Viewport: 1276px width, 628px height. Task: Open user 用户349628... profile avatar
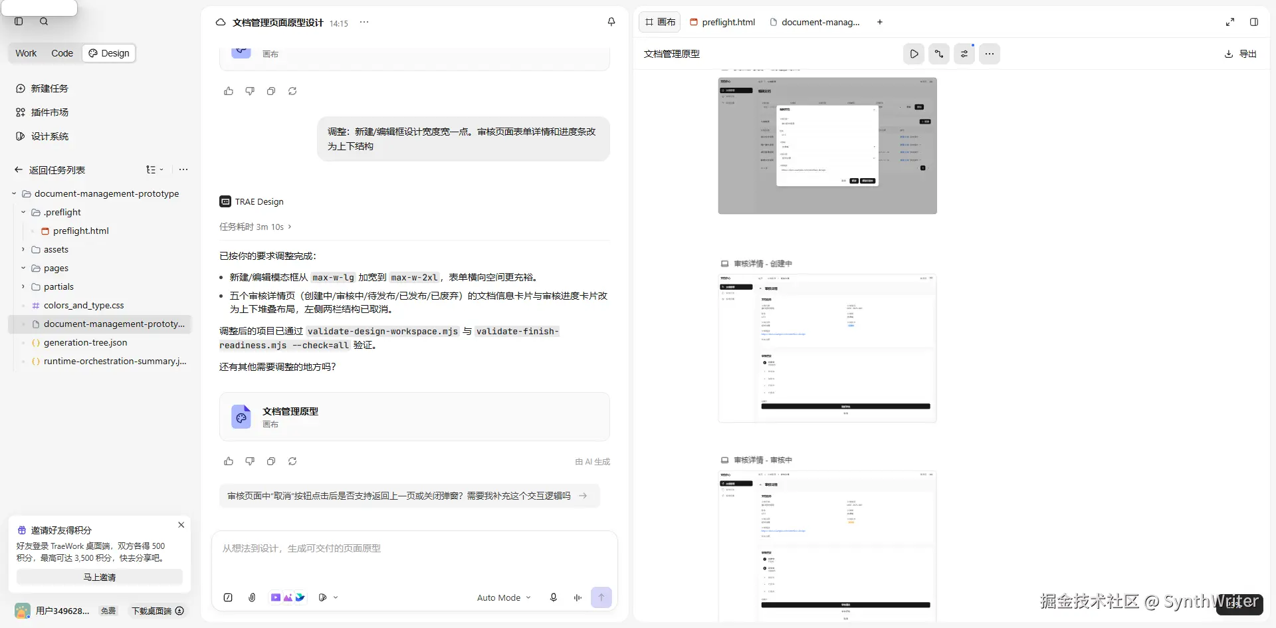(23, 611)
